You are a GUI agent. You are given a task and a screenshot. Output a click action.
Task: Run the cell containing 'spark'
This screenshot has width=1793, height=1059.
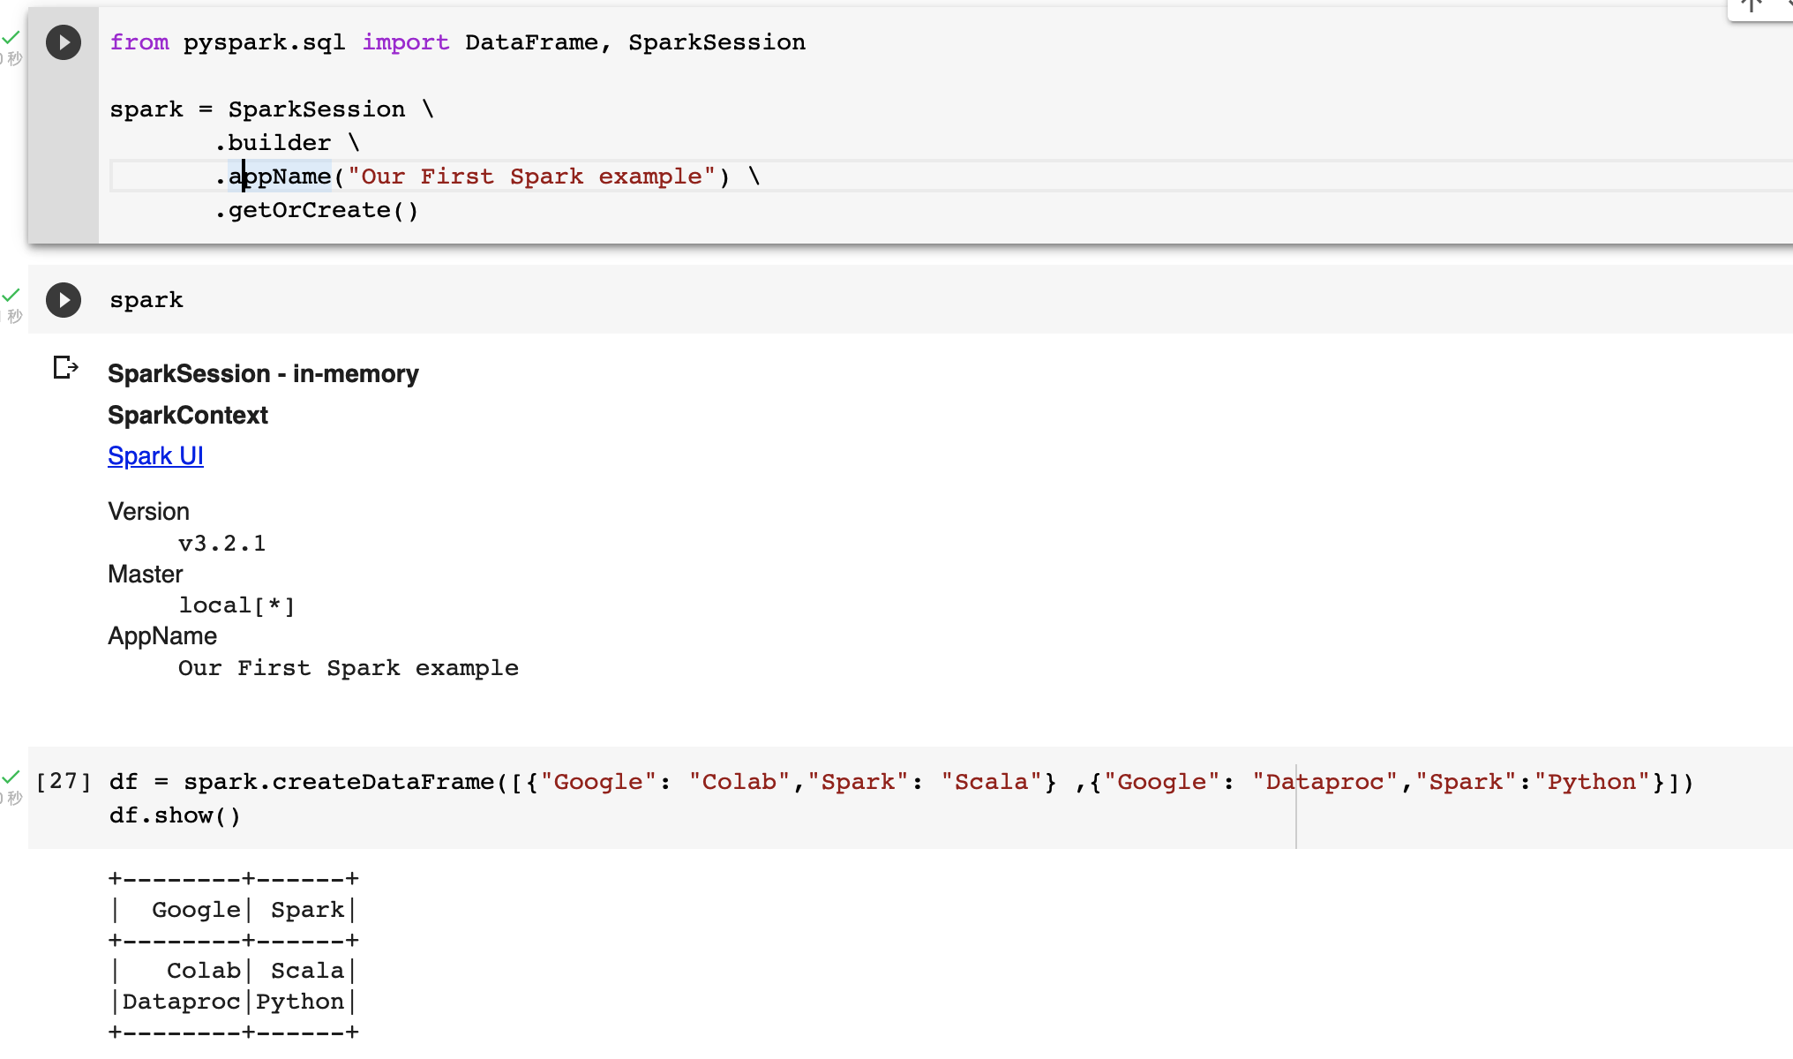[x=64, y=300]
